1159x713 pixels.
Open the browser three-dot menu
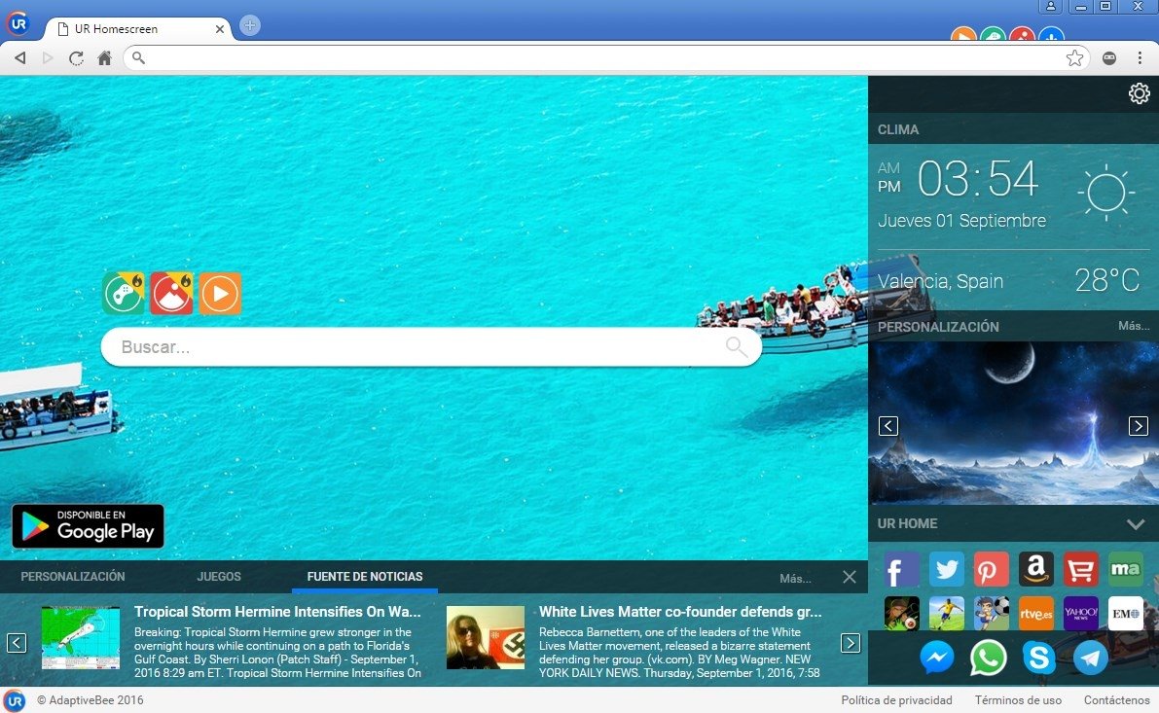pos(1139,58)
